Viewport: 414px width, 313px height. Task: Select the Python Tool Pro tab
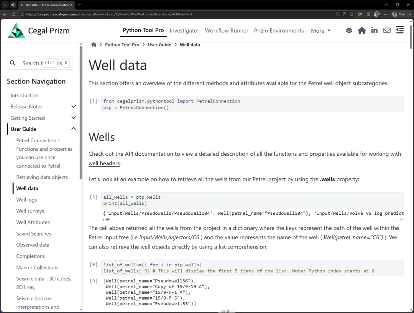143,30
